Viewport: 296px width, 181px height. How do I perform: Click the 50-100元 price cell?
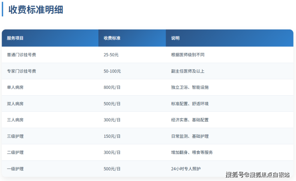112,71
